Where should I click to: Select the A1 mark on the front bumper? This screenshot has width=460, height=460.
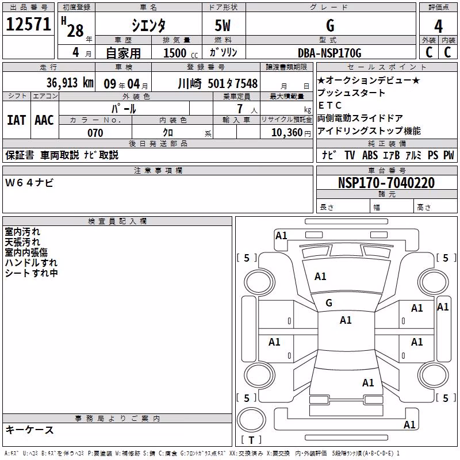click(x=281, y=236)
